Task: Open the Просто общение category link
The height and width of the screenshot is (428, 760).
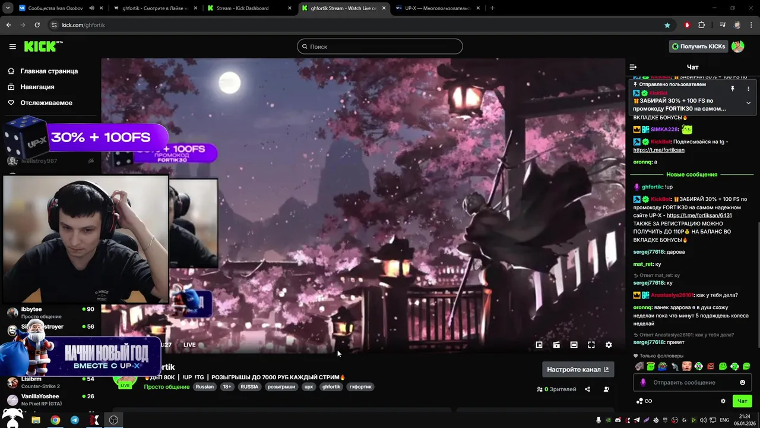Action: tap(167, 386)
